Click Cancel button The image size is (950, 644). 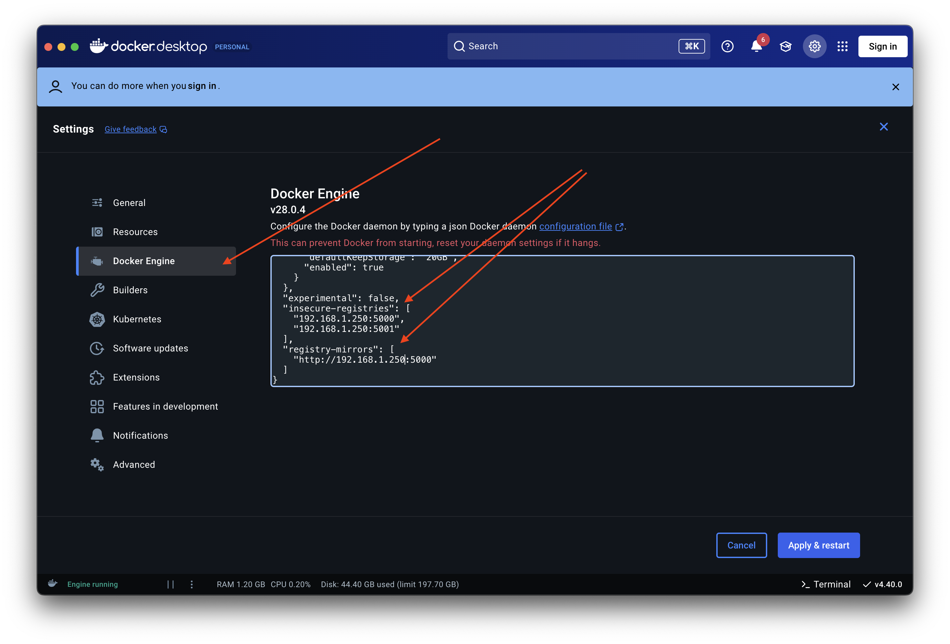tap(741, 545)
